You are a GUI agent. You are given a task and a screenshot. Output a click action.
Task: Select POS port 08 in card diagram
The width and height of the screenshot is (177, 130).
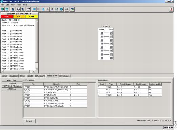click(111, 58)
